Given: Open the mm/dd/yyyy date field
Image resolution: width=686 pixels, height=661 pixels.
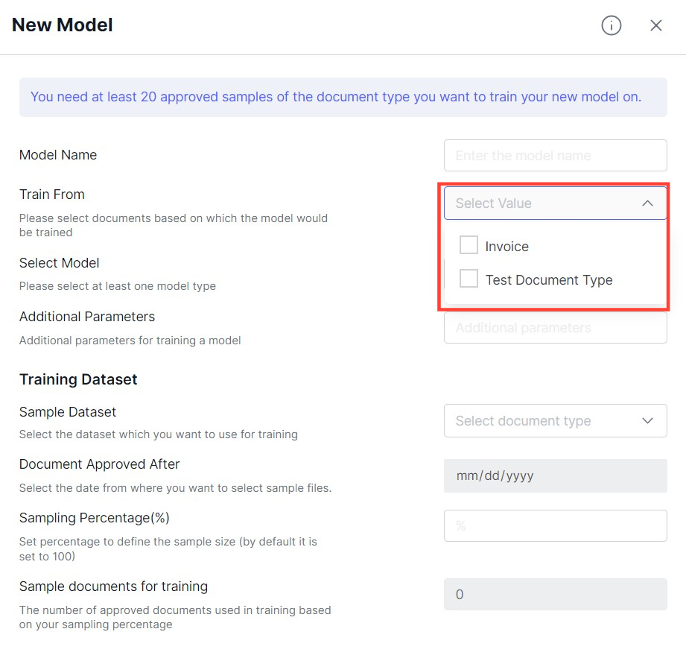Looking at the screenshot, I should click(555, 476).
